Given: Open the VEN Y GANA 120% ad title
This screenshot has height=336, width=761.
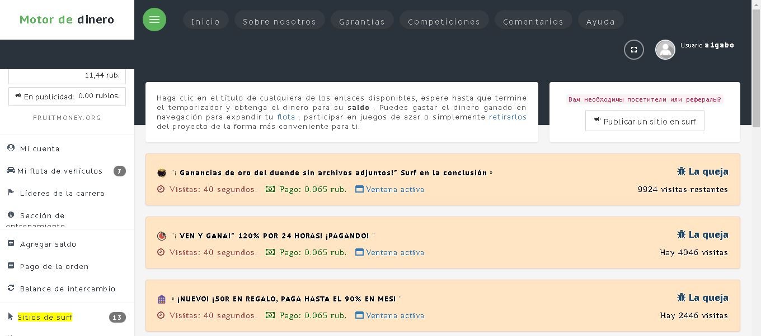Looking at the screenshot, I should [273, 236].
